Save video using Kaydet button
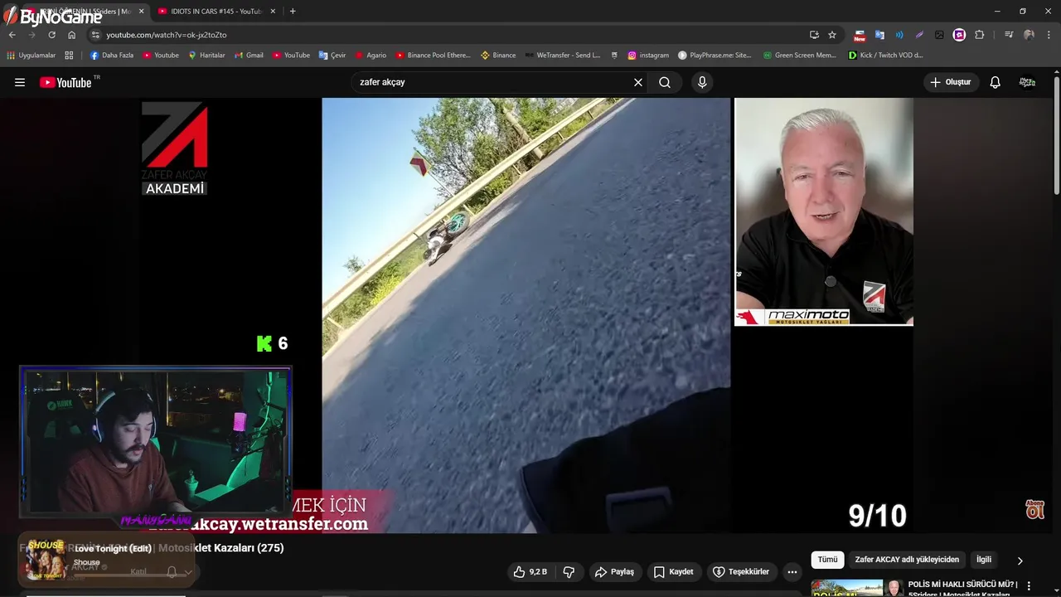 673,571
